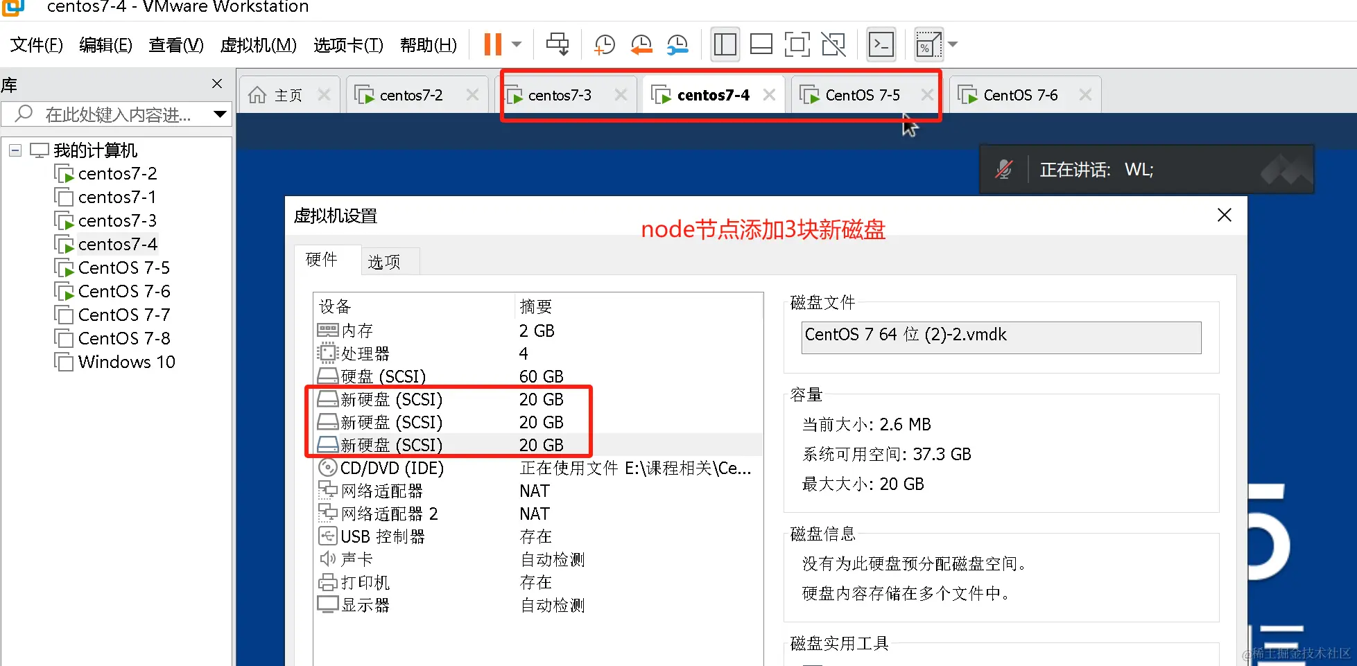Click the unity mode toolbar icon

833,44
